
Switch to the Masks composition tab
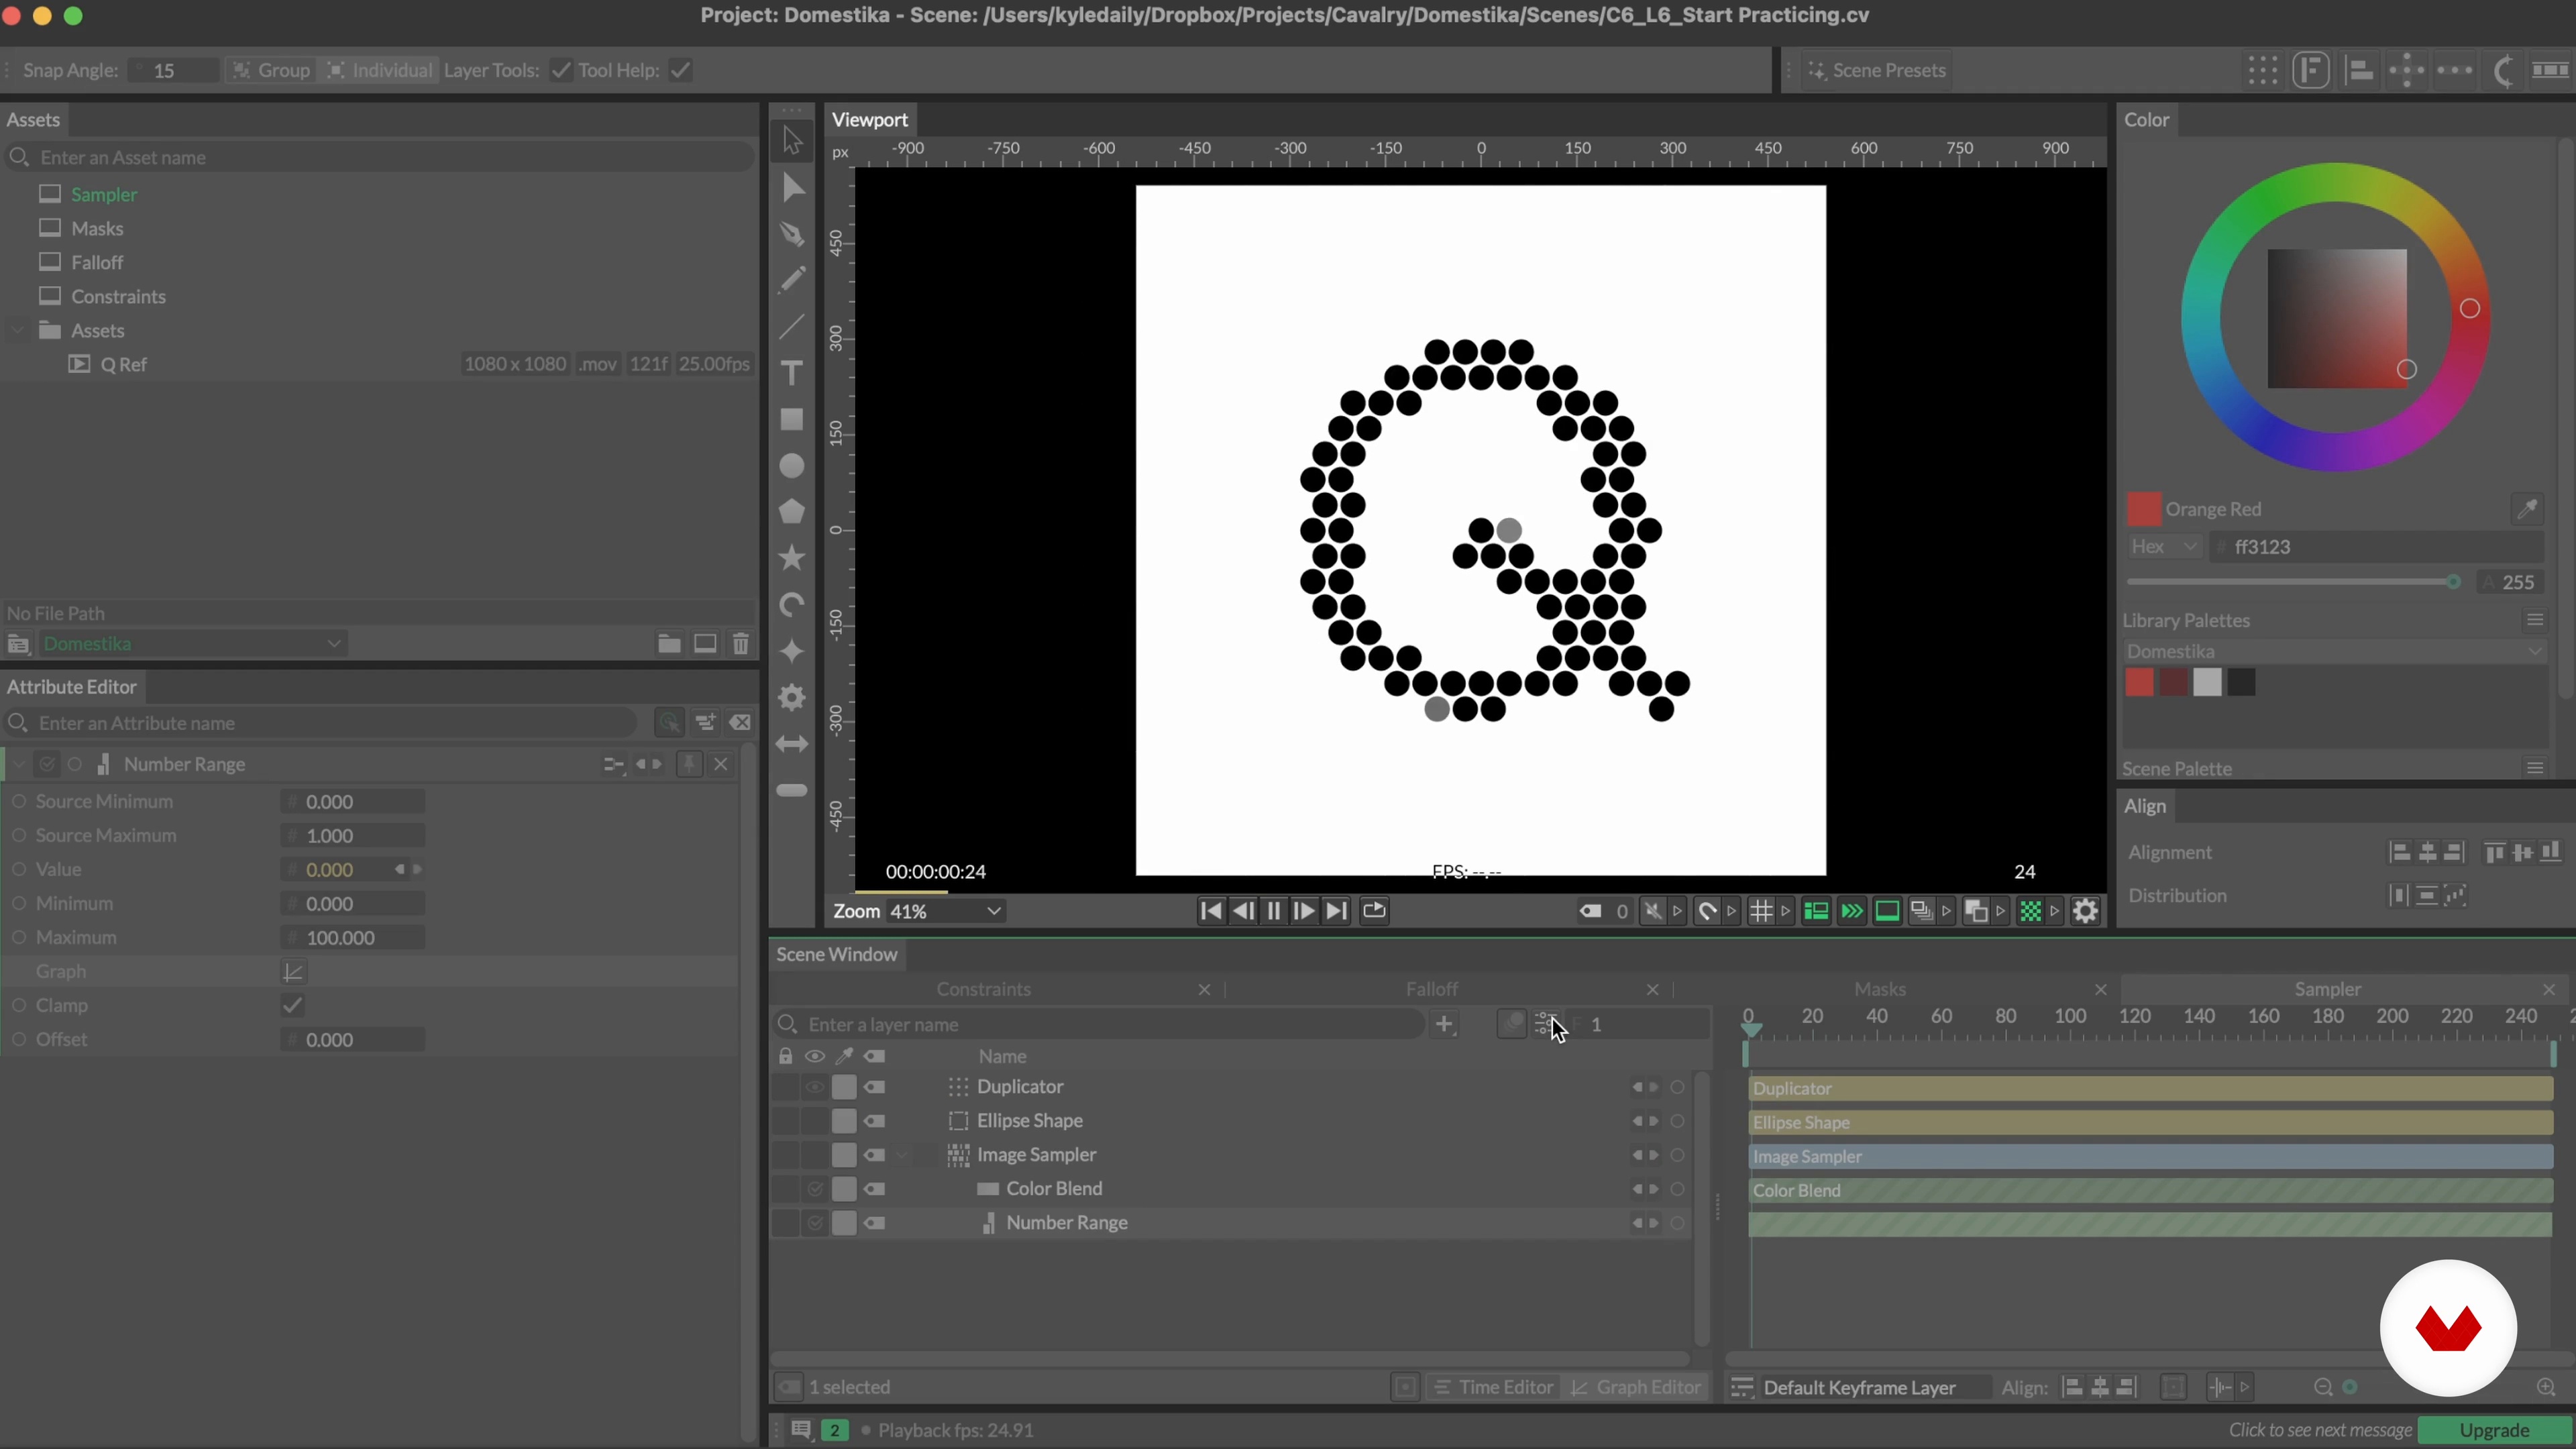[1879, 989]
